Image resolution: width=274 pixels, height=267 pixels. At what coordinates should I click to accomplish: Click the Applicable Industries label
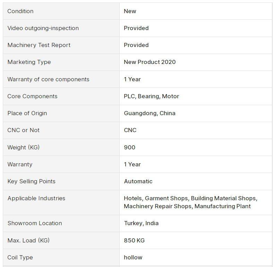[36, 198]
